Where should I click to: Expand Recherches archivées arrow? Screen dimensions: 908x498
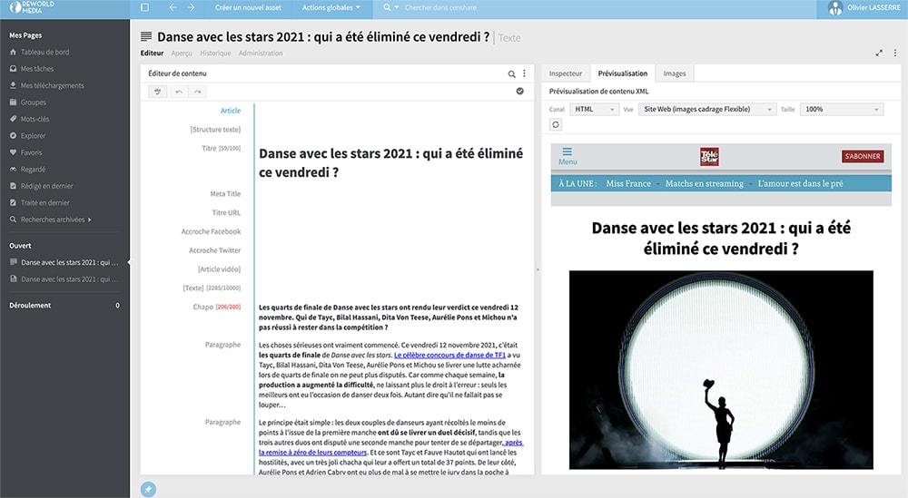click(90, 220)
